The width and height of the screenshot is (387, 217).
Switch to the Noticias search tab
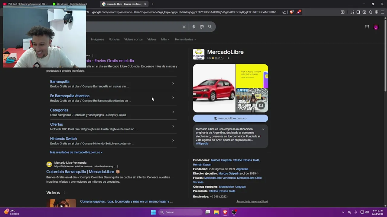tap(114, 39)
